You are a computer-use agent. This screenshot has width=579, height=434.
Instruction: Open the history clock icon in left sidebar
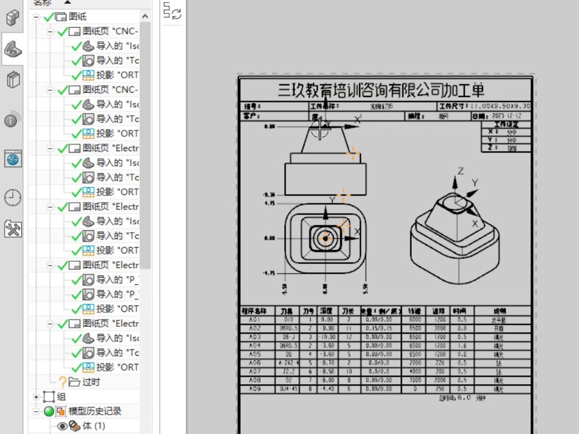coord(12,198)
